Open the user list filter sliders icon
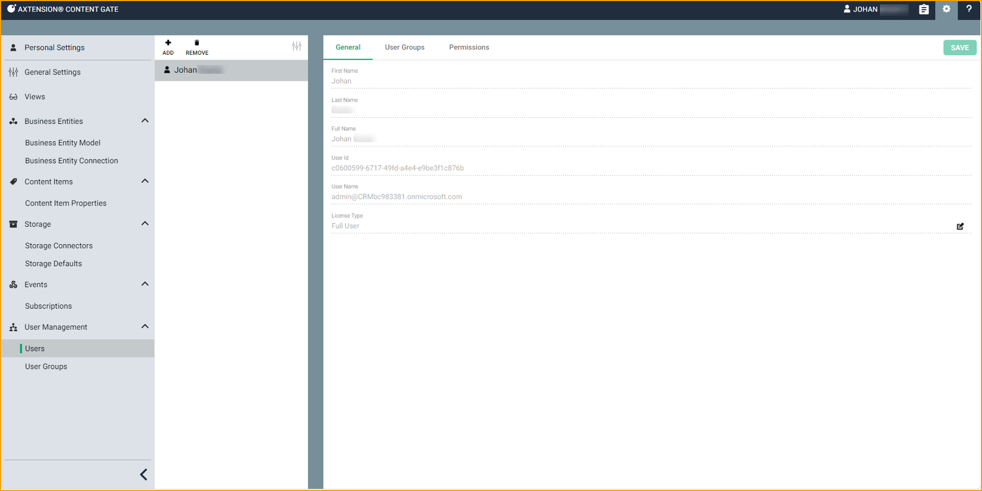The image size is (982, 491). pos(297,47)
